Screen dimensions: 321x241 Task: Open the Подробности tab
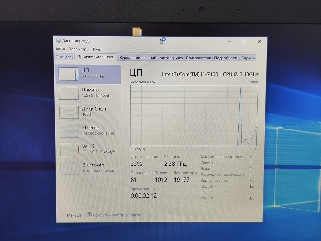(226, 58)
